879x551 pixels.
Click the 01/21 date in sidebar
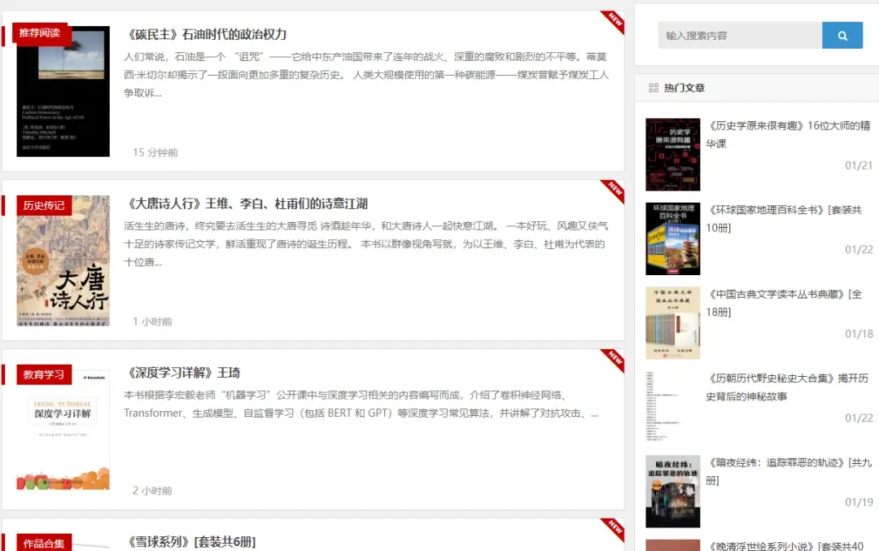(x=859, y=165)
